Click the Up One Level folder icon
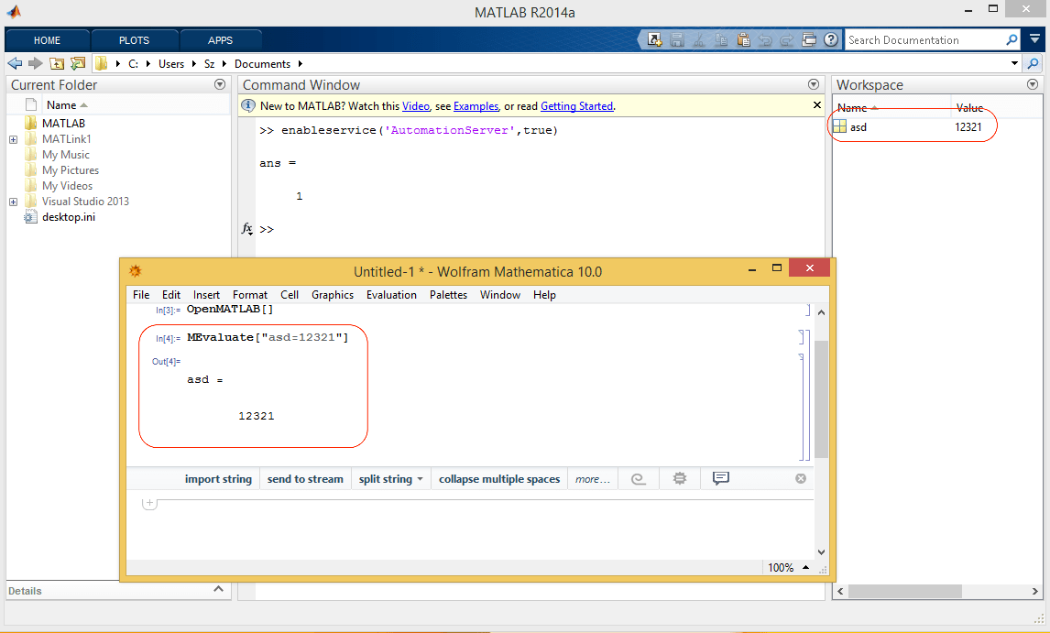Screen dimensions: 1050x633 (57, 63)
